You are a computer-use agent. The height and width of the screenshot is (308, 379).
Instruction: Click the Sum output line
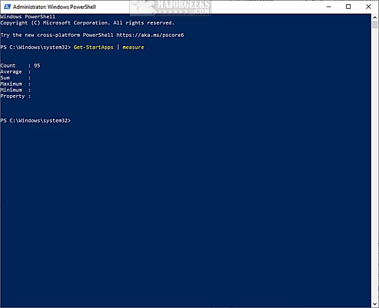15,77
